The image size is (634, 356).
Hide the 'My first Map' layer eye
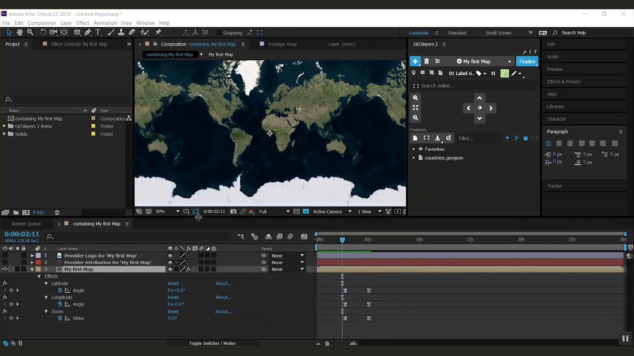tap(5, 269)
